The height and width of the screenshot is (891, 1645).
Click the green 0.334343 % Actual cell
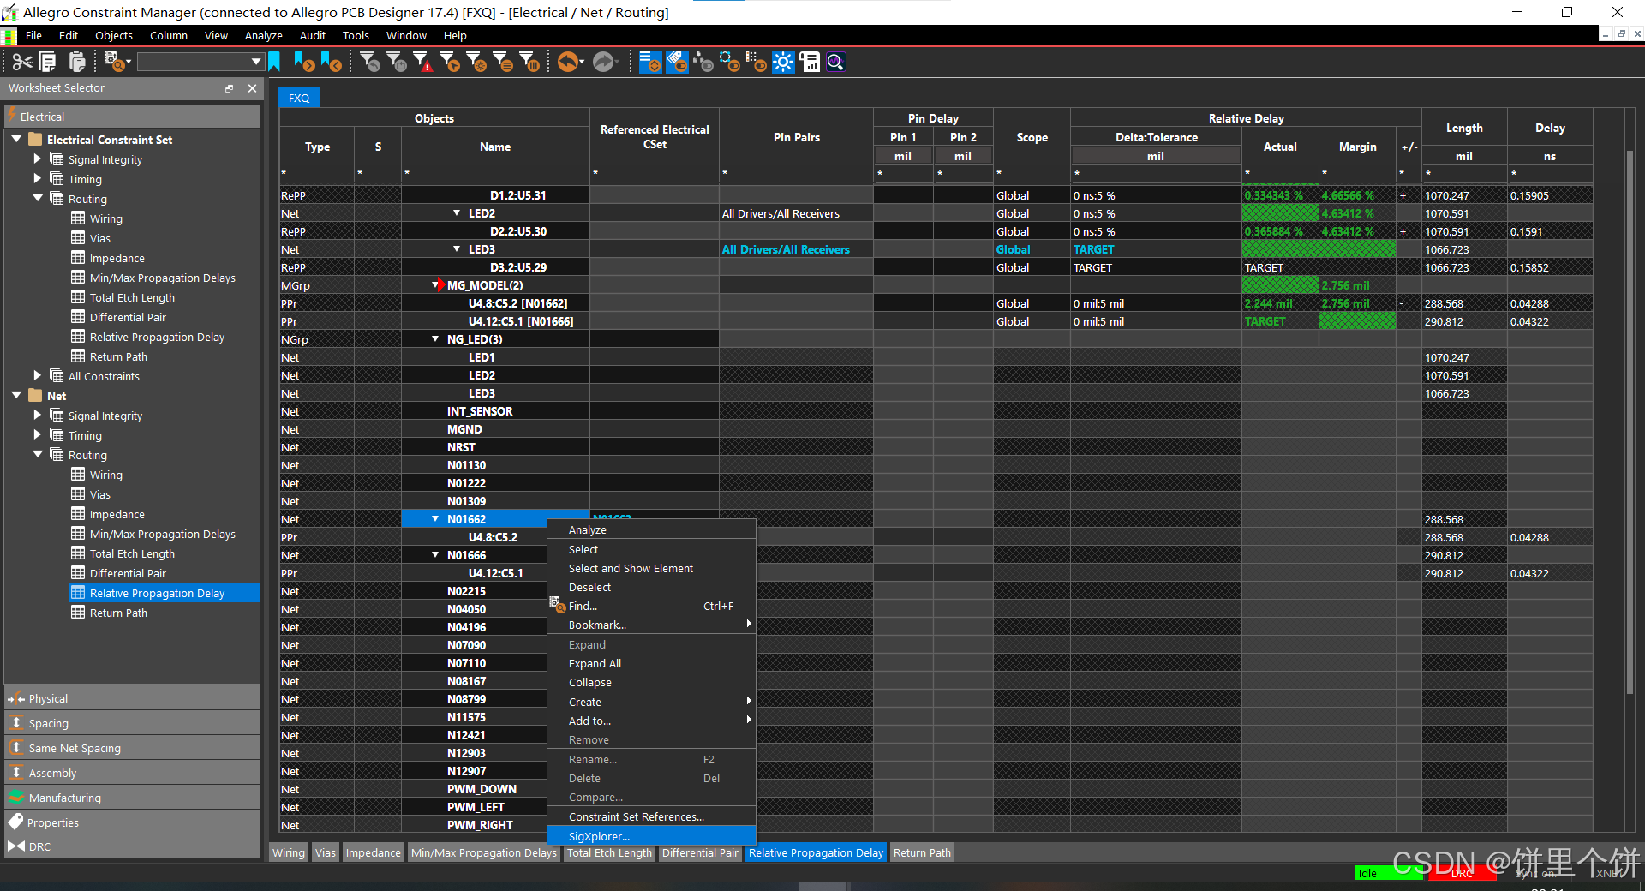tap(1280, 195)
